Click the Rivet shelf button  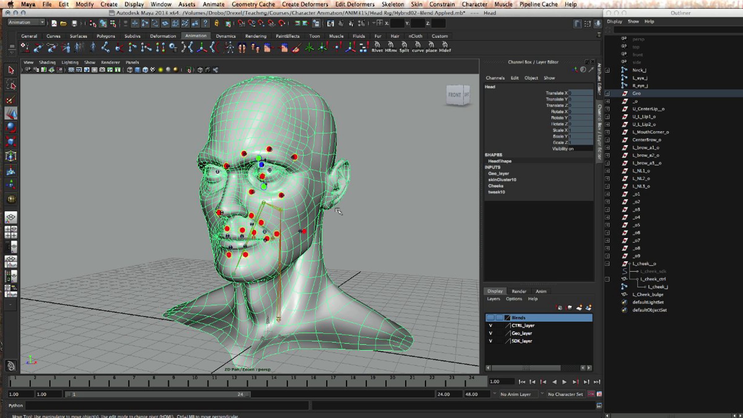coord(377,47)
